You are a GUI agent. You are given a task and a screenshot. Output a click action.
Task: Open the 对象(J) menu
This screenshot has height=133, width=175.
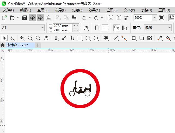[77, 10]
